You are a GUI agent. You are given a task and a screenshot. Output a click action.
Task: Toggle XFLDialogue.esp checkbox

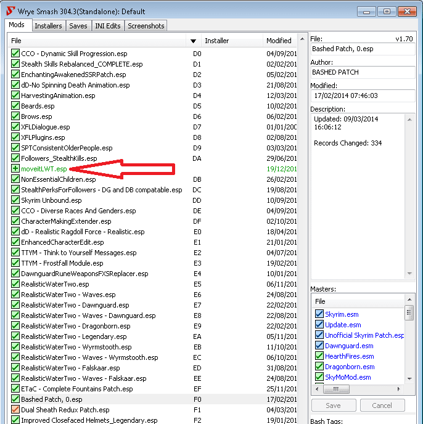15,126
